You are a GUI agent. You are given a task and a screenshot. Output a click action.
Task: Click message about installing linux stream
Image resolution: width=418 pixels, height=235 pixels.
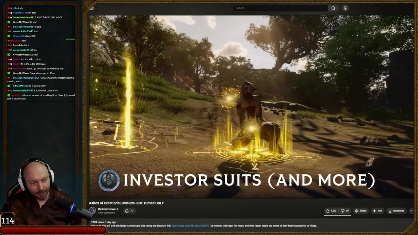(x=41, y=97)
